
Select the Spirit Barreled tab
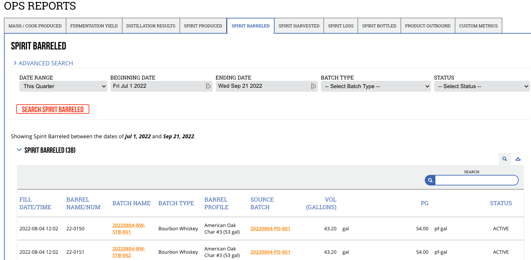(250, 26)
